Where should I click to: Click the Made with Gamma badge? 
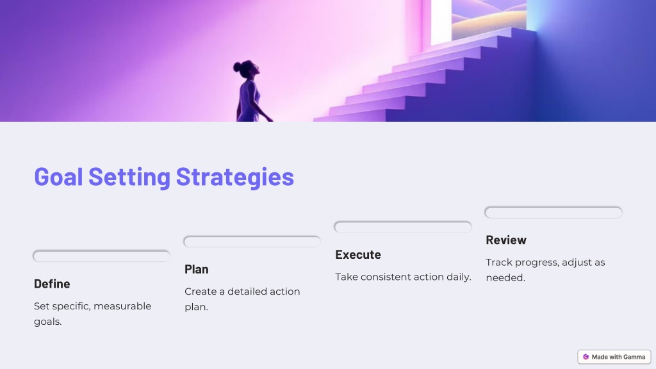(x=614, y=357)
